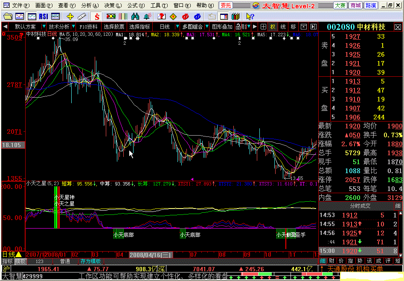
Task: Click the grey clipboard toolbar icon
Action: [212, 17]
